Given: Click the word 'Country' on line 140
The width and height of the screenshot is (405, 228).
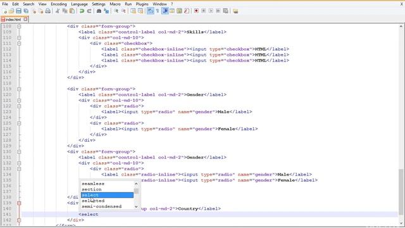Looking at the screenshot, I should pos(188,208).
